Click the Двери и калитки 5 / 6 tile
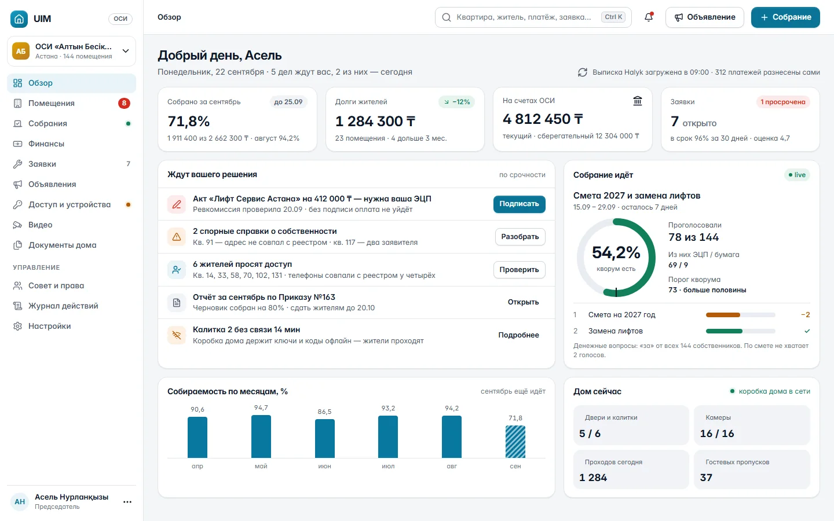The image size is (834, 521). point(631,425)
